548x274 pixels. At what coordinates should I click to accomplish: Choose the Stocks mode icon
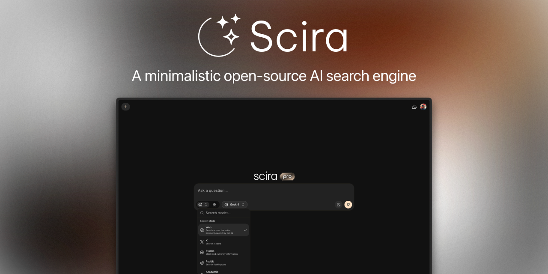[x=202, y=252]
